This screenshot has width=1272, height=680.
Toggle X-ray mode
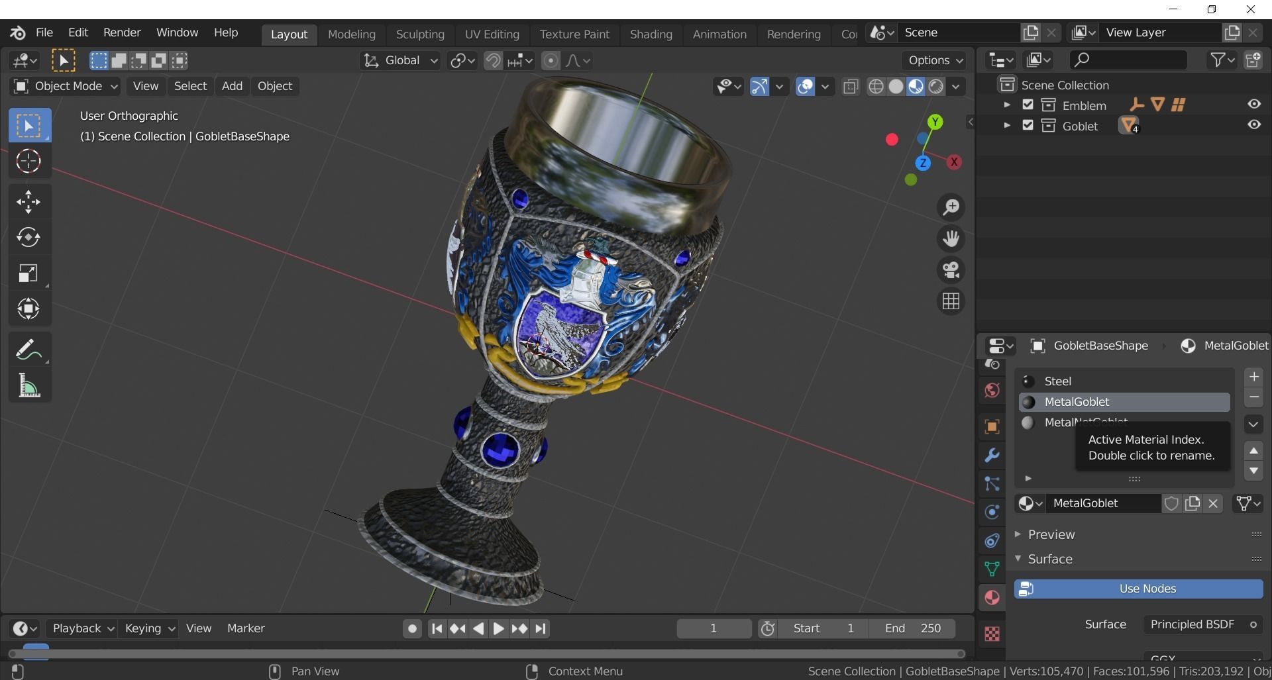click(x=851, y=87)
